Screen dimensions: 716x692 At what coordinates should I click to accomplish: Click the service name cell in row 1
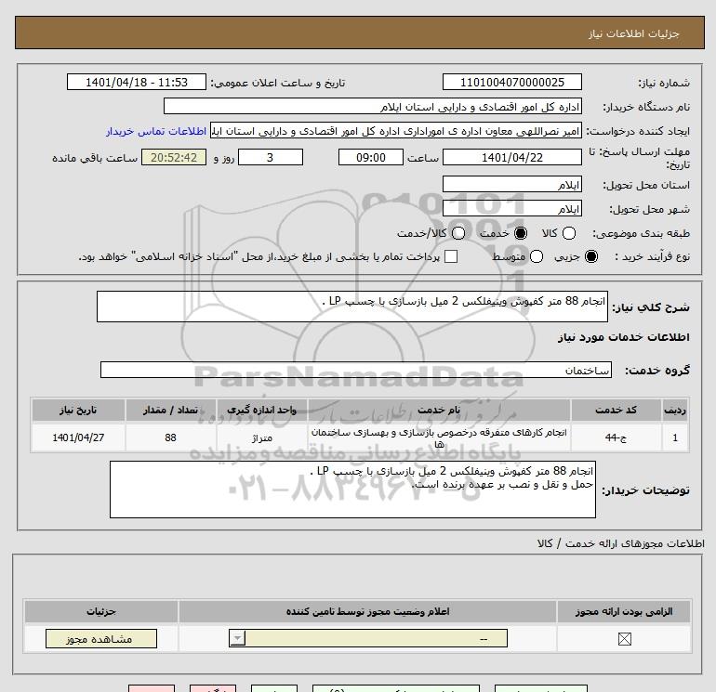point(439,437)
